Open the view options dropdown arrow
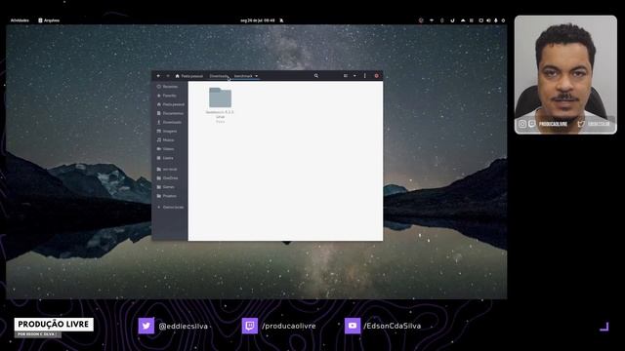Screen dimensions: 625x351 354,76
